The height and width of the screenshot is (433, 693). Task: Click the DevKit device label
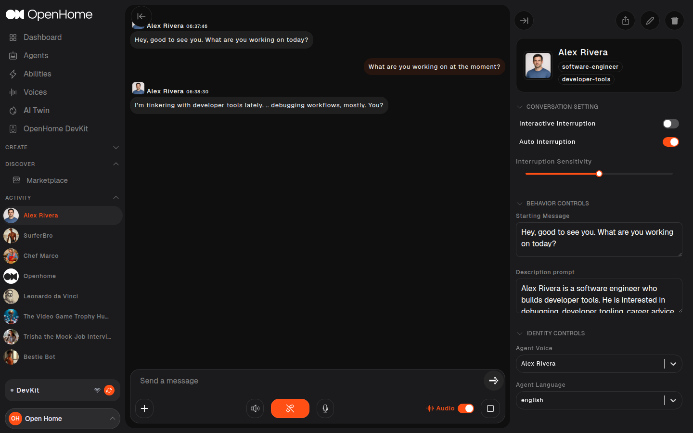(x=28, y=390)
